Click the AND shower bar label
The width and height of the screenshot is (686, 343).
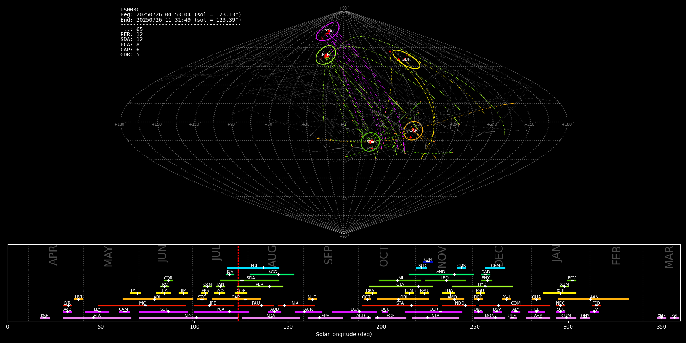point(441,272)
